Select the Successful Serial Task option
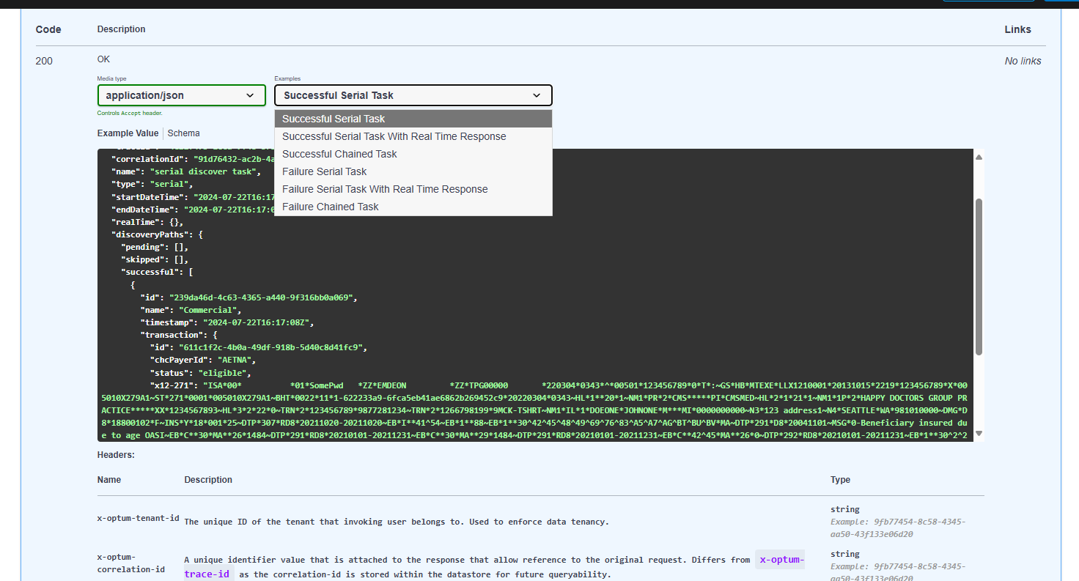The image size is (1079, 581). [x=413, y=119]
